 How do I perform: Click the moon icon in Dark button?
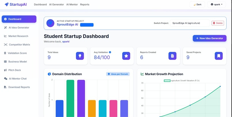(x=194, y=5)
